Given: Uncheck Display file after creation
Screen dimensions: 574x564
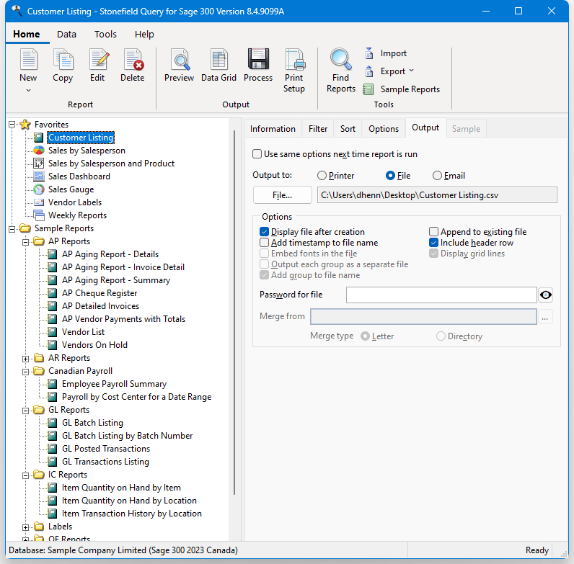Looking at the screenshot, I should tap(265, 232).
